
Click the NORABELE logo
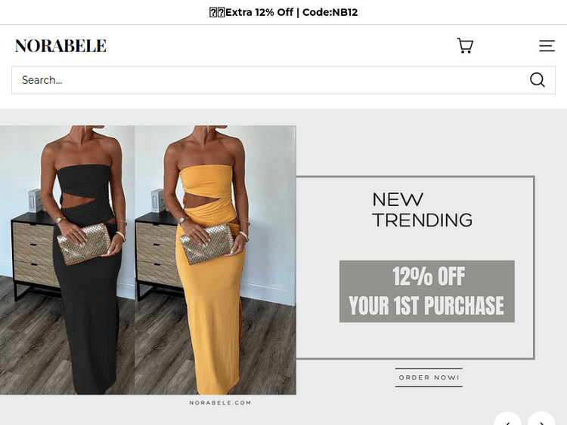(x=60, y=46)
